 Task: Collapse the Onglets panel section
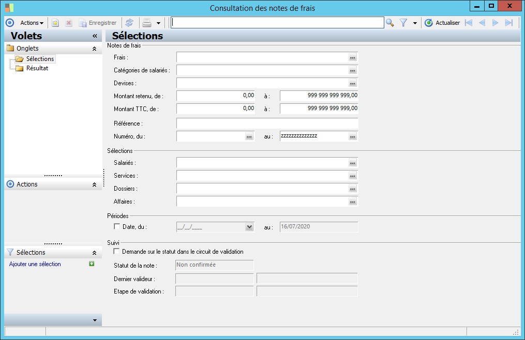coord(94,49)
